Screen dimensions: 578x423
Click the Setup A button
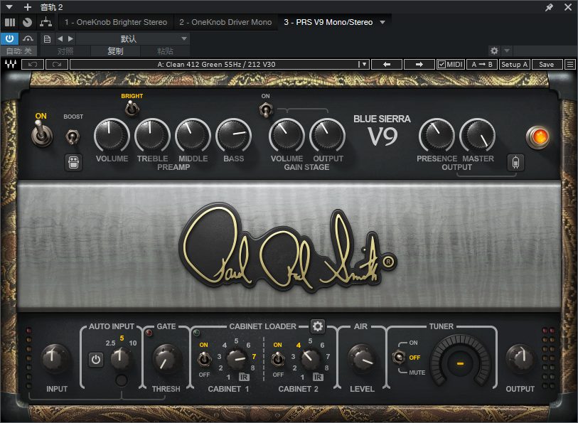[515, 65]
